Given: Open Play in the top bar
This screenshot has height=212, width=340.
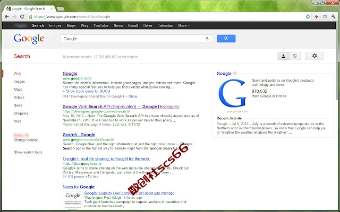Looking at the screenshot, I should coord(84,25).
